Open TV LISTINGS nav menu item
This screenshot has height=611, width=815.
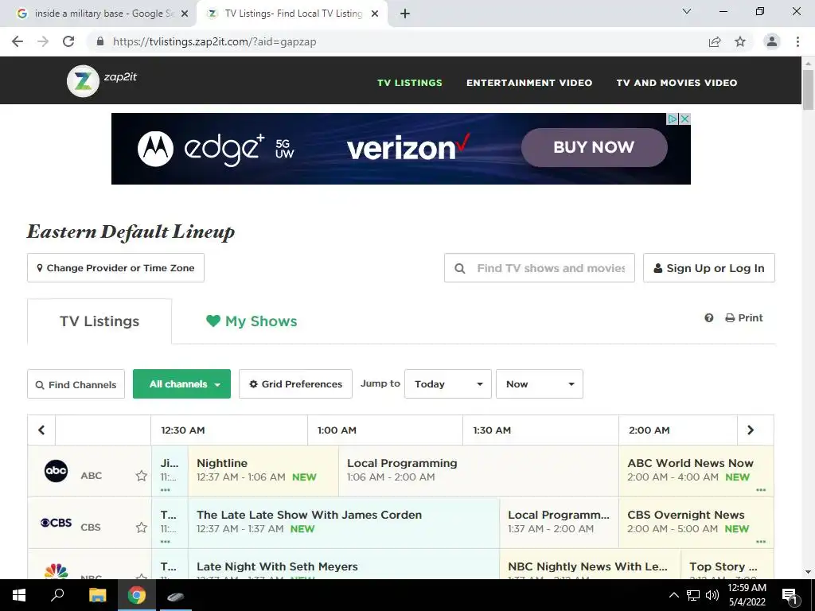pyautogui.click(x=410, y=83)
